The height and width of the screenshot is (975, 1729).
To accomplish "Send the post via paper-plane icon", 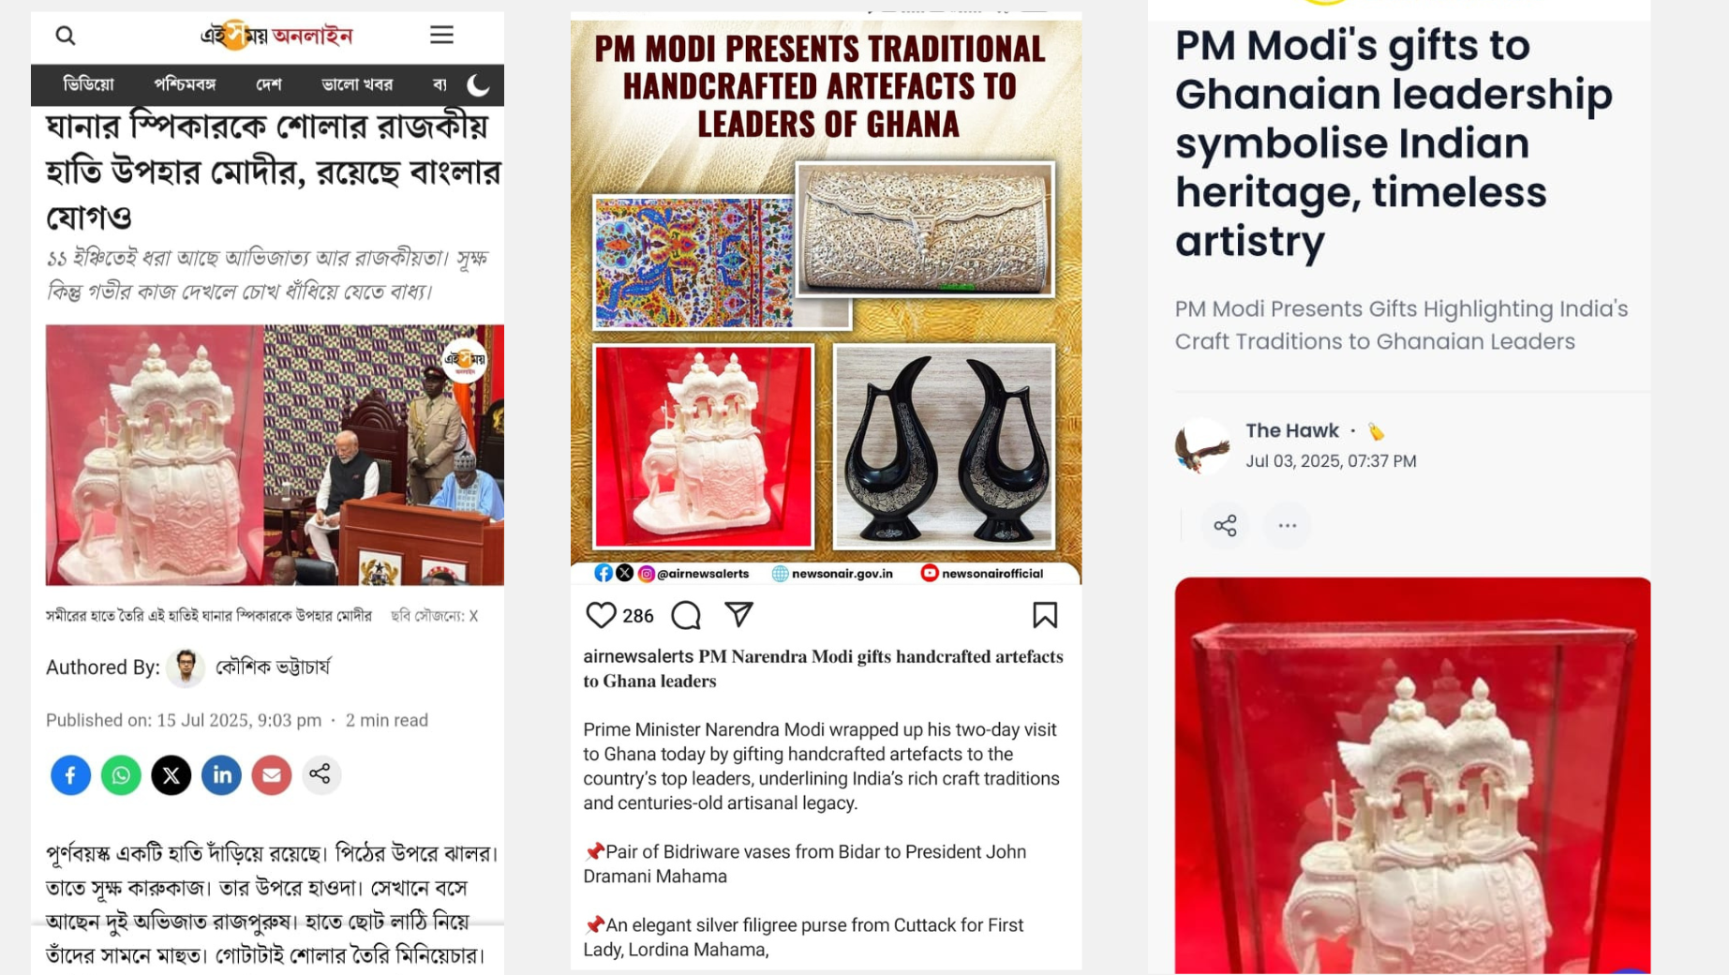I will point(739,614).
